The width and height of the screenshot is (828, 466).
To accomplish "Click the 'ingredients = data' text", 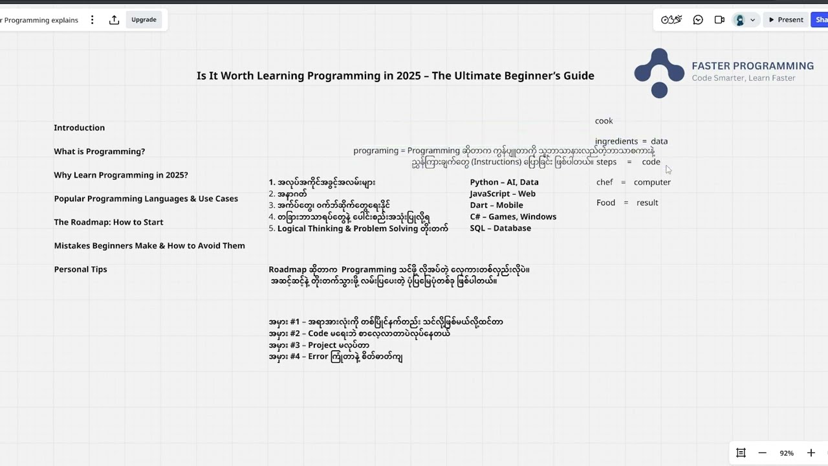I will [631, 141].
